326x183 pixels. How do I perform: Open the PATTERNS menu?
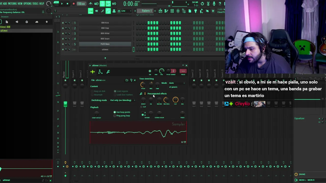tap(12, 4)
